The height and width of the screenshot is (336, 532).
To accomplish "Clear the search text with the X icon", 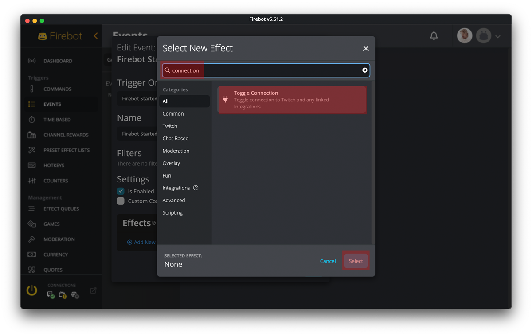I will (365, 70).
